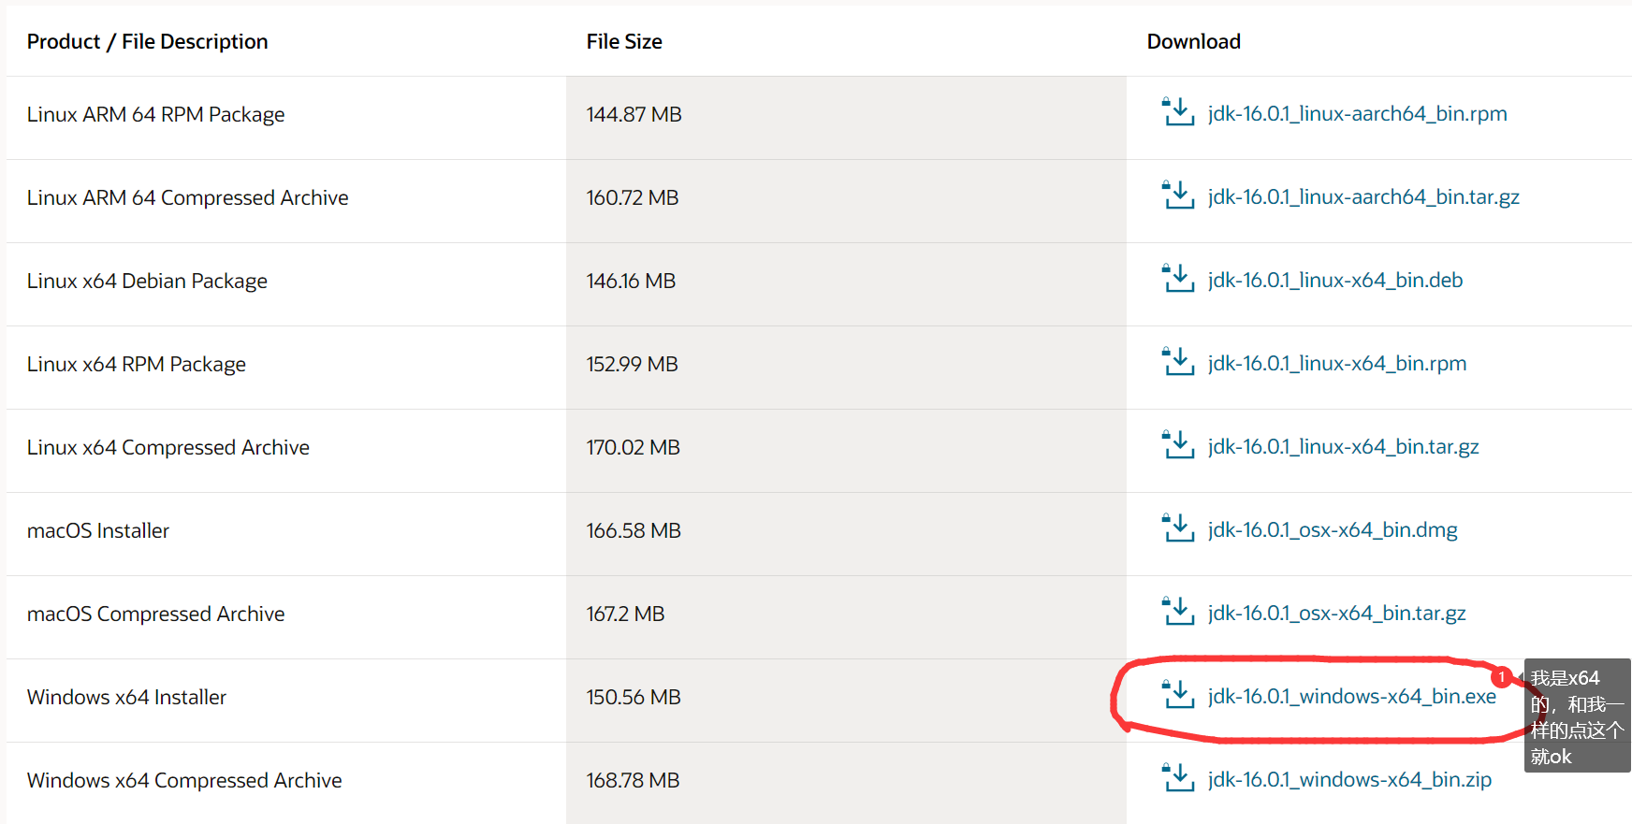The width and height of the screenshot is (1632, 824).
Task: Click the 166.58 MB file size
Action: click(634, 531)
